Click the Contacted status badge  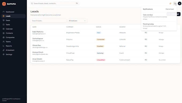[101, 39]
